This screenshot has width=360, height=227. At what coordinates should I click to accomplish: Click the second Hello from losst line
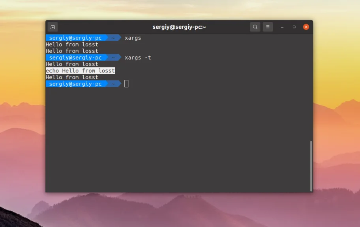(72, 50)
